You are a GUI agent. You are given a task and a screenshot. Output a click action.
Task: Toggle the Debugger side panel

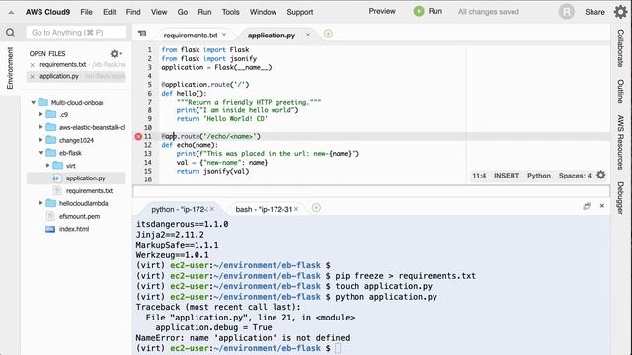point(621,198)
